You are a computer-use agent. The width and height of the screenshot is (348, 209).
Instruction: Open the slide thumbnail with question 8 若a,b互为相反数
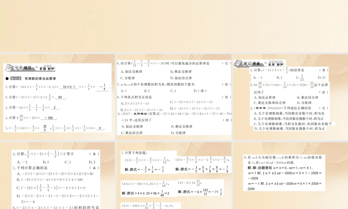coord(291,176)
